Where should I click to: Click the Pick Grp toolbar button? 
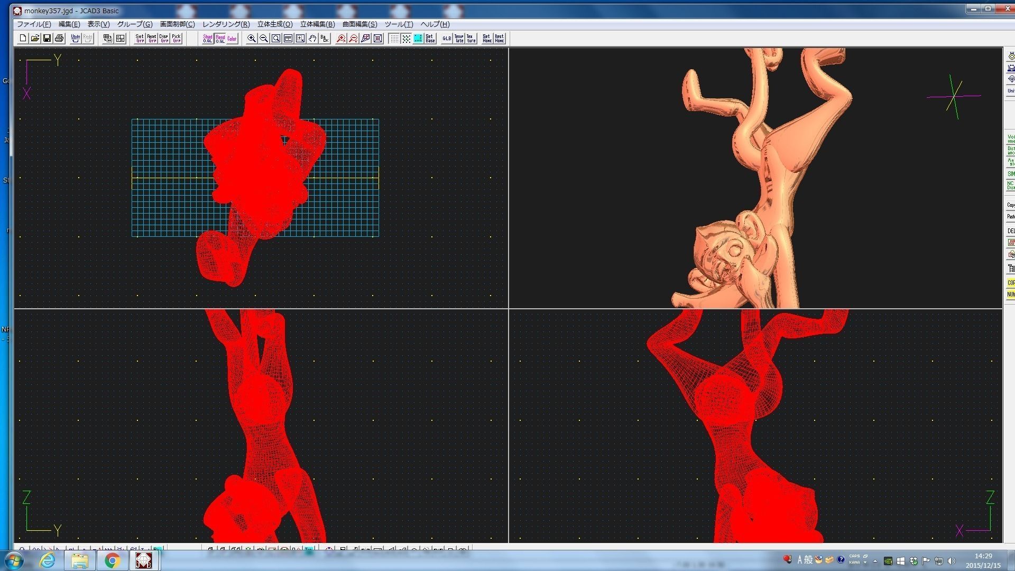176,39
